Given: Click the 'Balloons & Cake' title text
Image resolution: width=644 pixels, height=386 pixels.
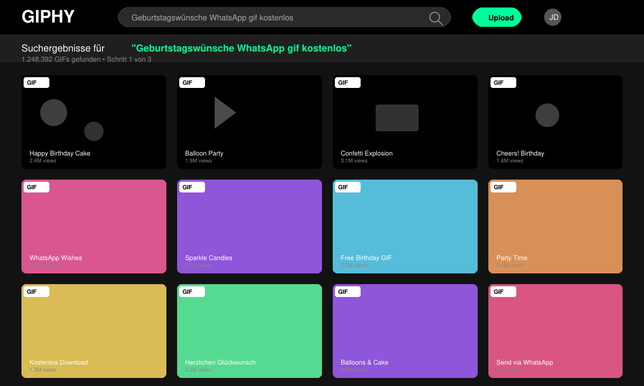Looking at the screenshot, I should (364, 362).
